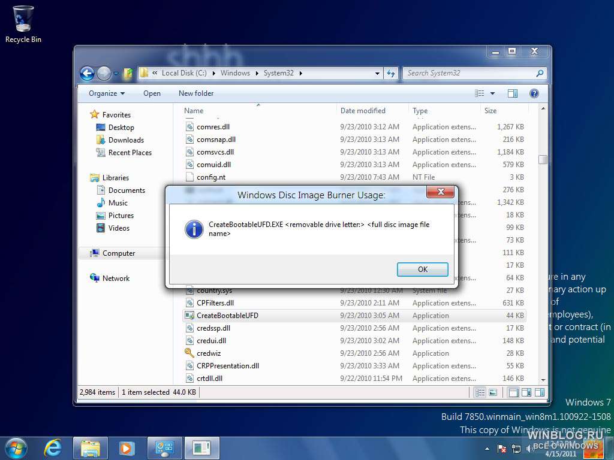The height and width of the screenshot is (460, 614).
Task: Open the Organize menu
Action: 107,93
